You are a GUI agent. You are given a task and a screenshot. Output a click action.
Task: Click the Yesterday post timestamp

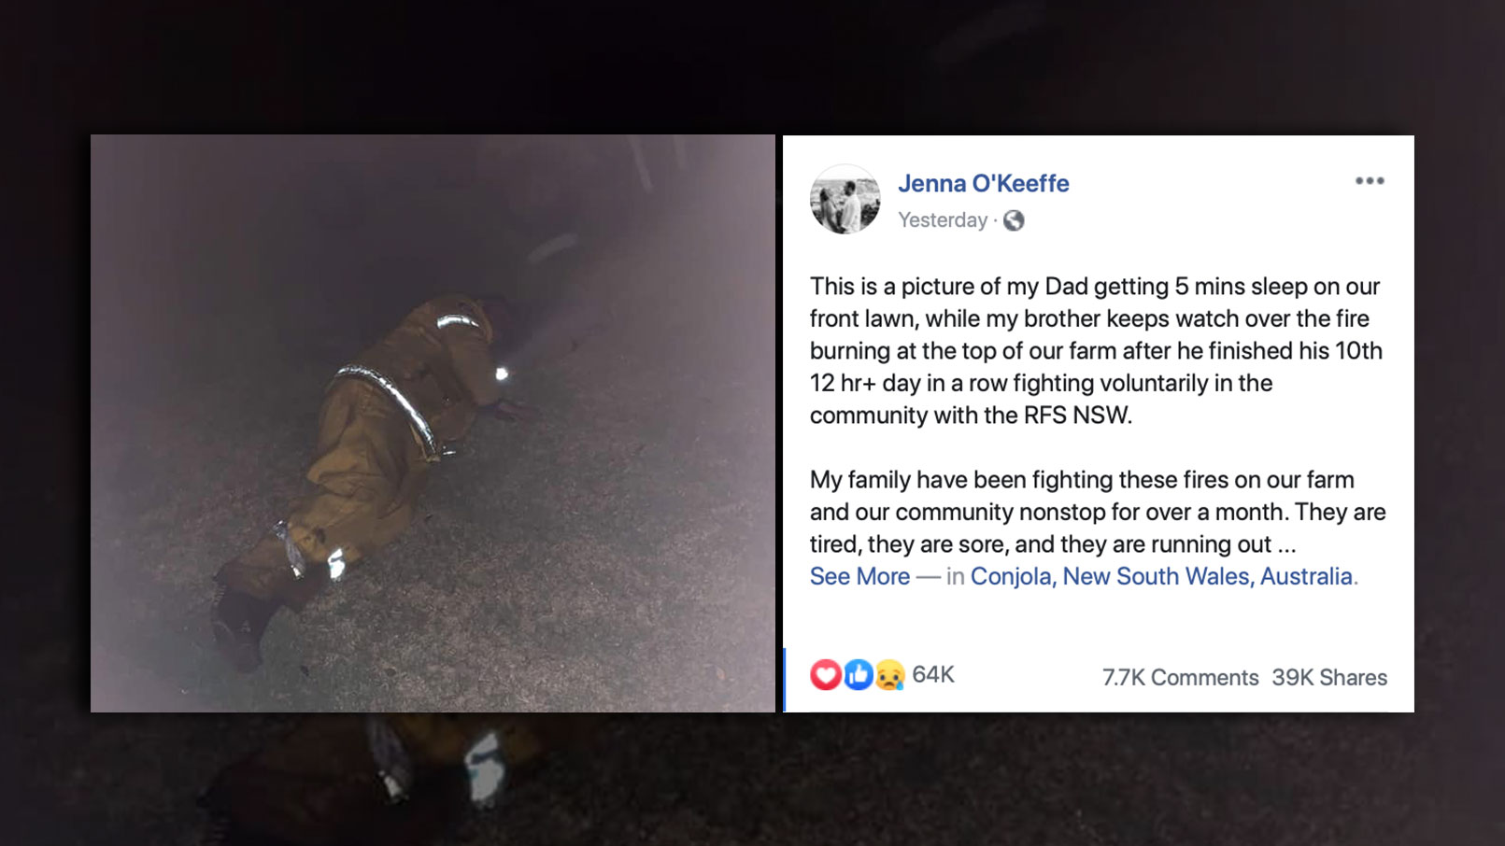[943, 220]
